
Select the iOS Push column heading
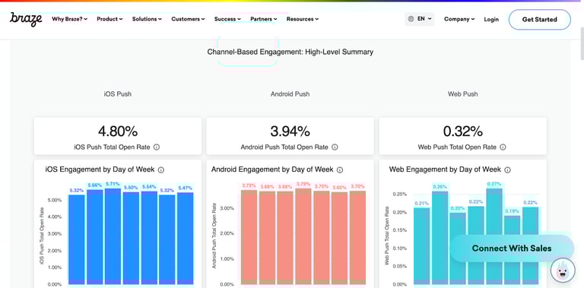tap(118, 94)
